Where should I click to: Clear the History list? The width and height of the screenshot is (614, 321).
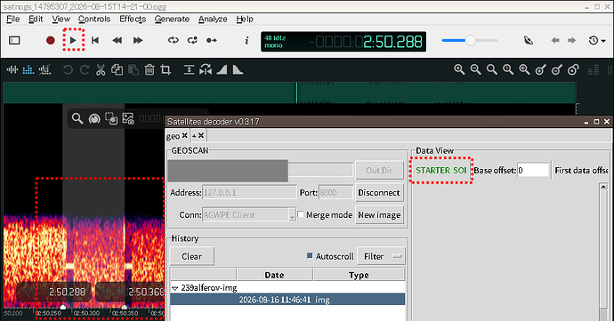(192, 256)
